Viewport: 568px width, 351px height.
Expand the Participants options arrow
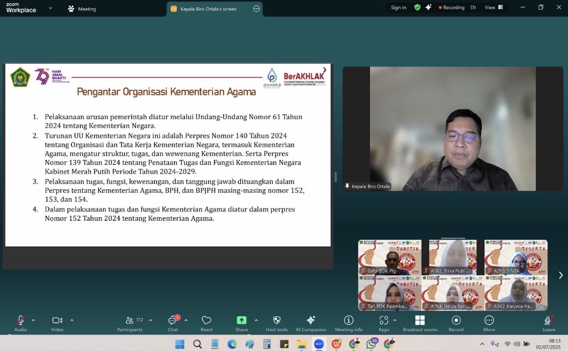[151, 320]
